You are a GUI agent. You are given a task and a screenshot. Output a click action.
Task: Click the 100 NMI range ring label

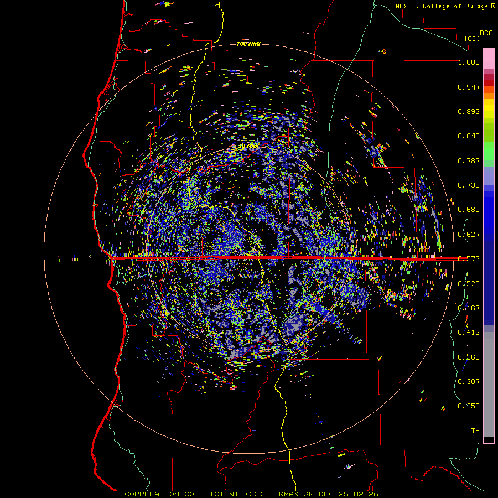pos(248,44)
